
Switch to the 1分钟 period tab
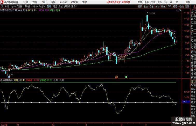point(13,6)
